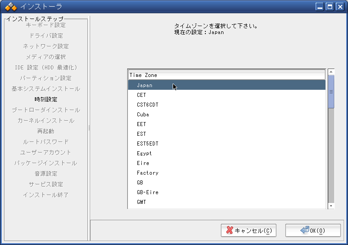Select Japan in the time zone list

pos(144,85)
